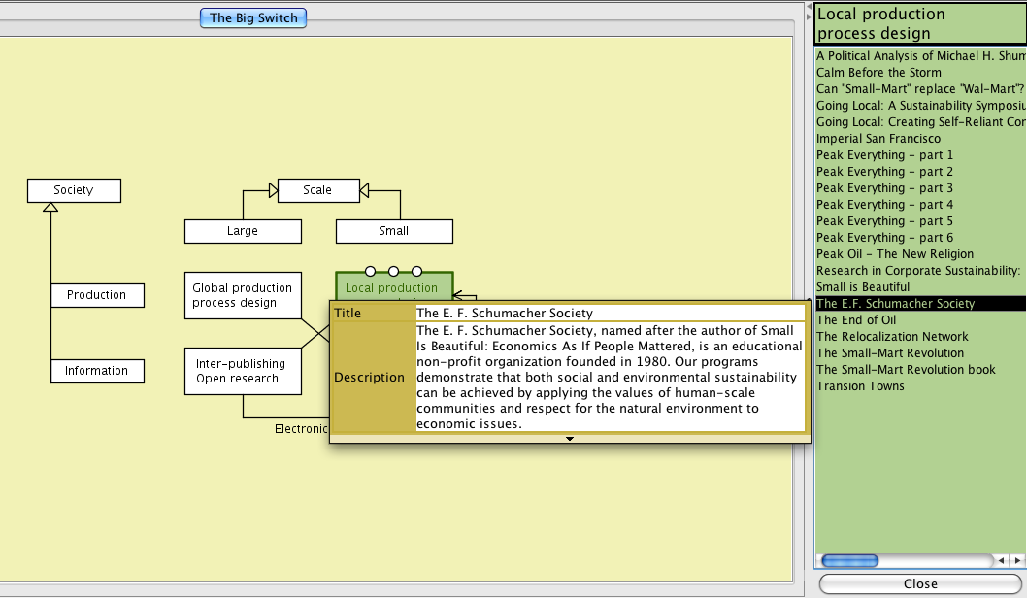The height and width of the screenshot is (598, 1027).
Task: Select The Big Switch tab
Action: (253, 17)
